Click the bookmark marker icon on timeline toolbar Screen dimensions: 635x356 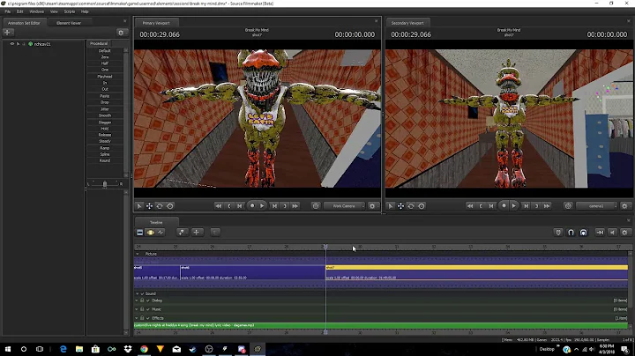tap(558, 233)
